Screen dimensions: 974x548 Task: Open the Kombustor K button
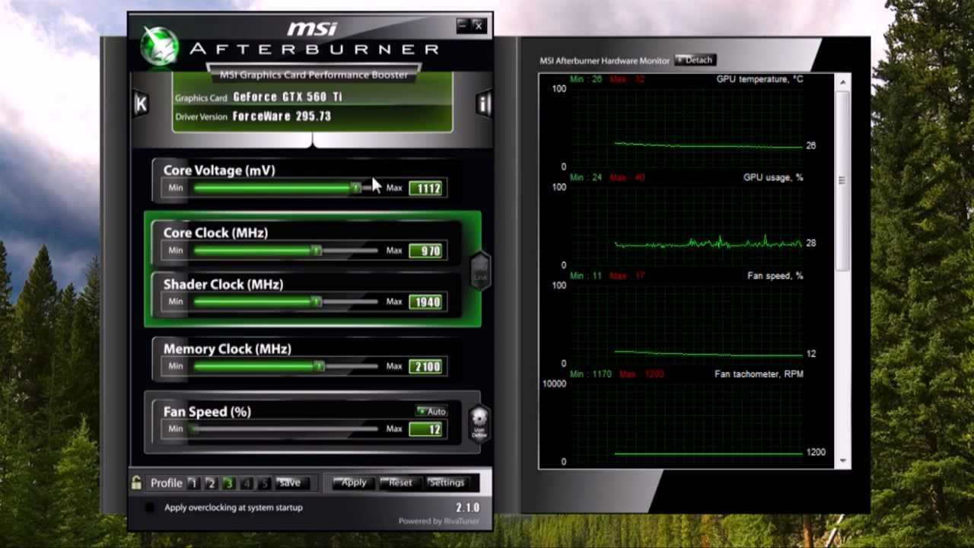(141, 104)
